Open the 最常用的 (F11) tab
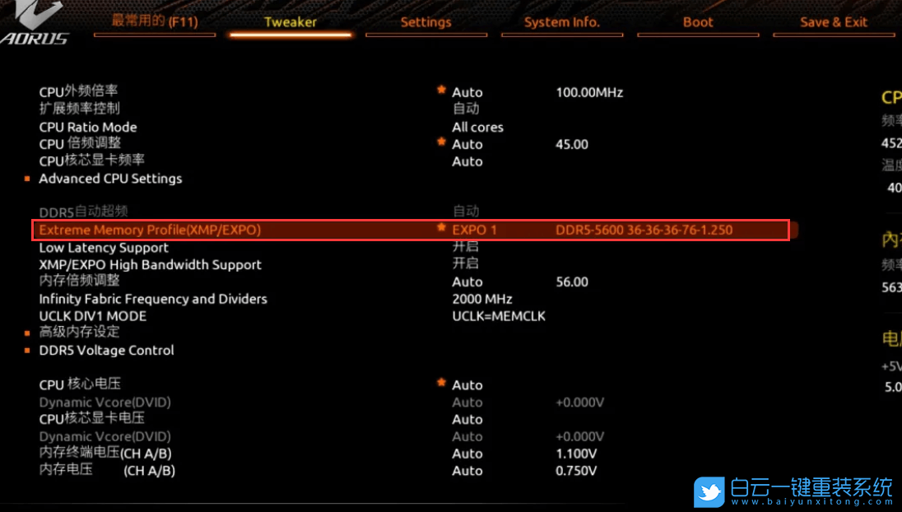Viewport: 902px width, 512px height. coord(155,21)
